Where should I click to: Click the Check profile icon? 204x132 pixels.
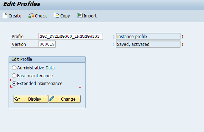point(31,15)
